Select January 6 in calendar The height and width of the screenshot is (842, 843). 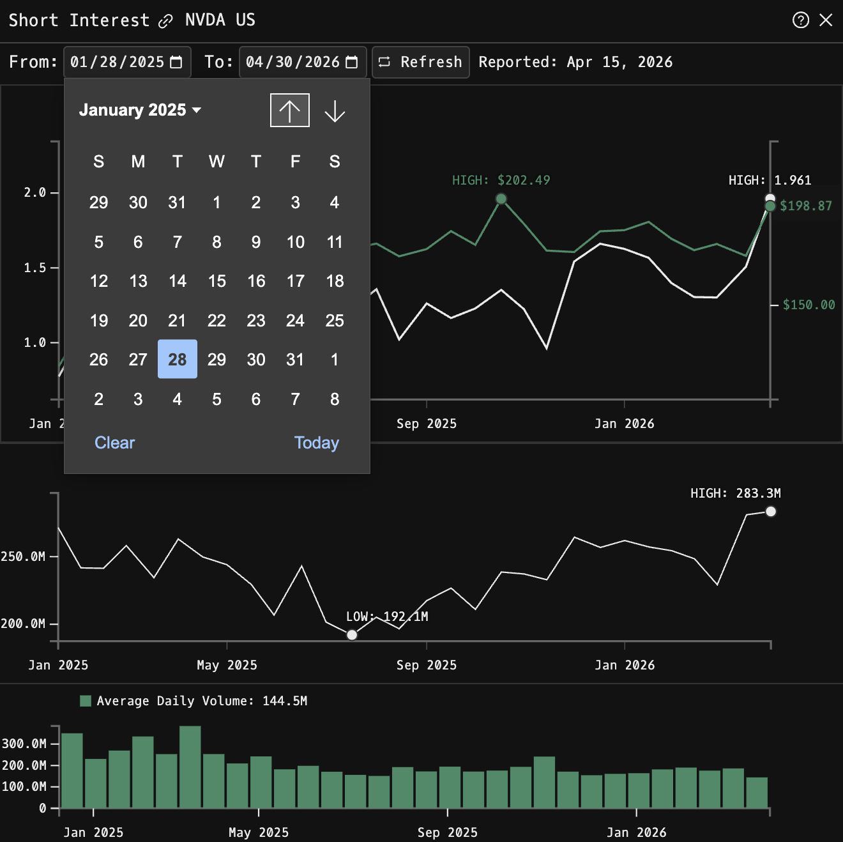point(138,242)
